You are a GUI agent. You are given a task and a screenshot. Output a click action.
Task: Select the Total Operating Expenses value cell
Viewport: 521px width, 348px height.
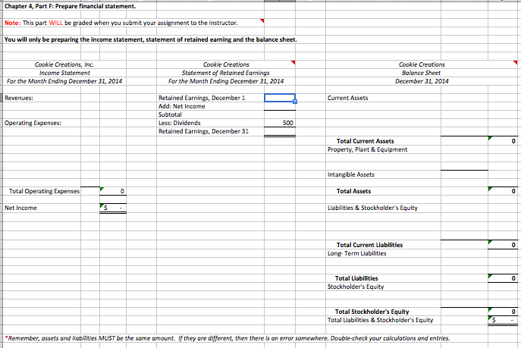pos(113,191)
